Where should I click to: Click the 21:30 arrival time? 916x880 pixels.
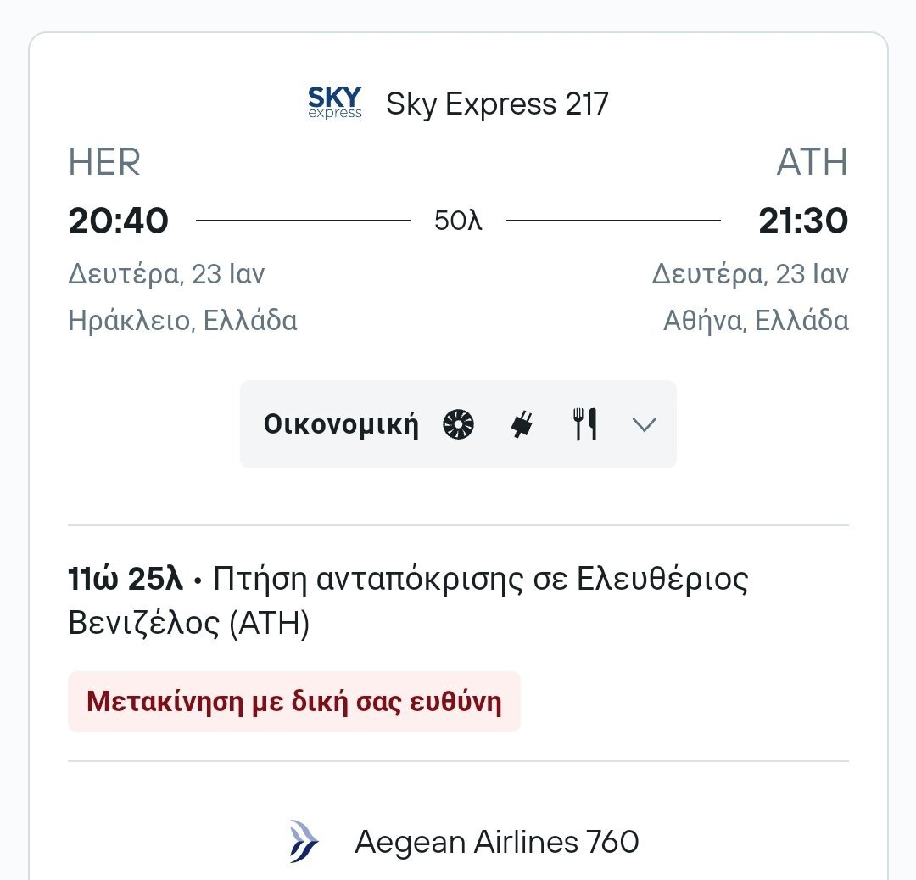(803, 221)
